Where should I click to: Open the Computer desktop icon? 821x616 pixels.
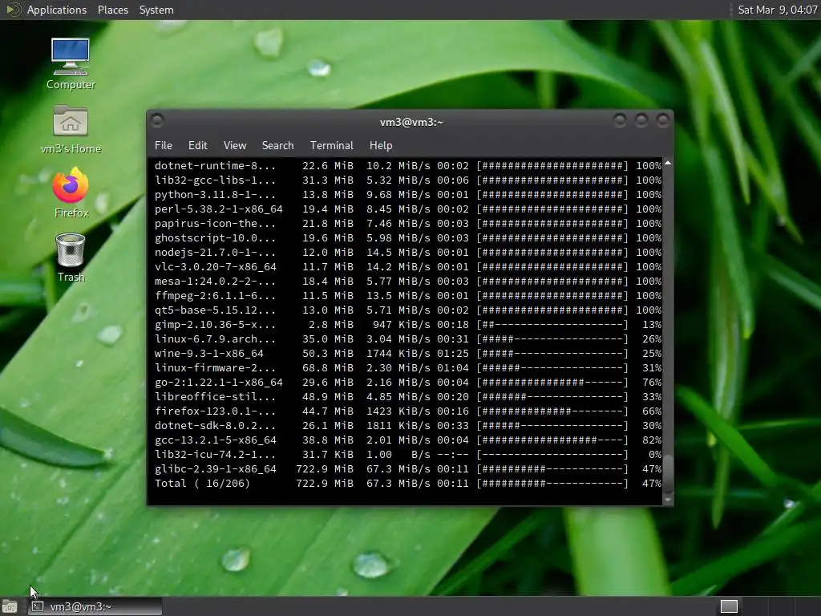[x=71, y=63]
